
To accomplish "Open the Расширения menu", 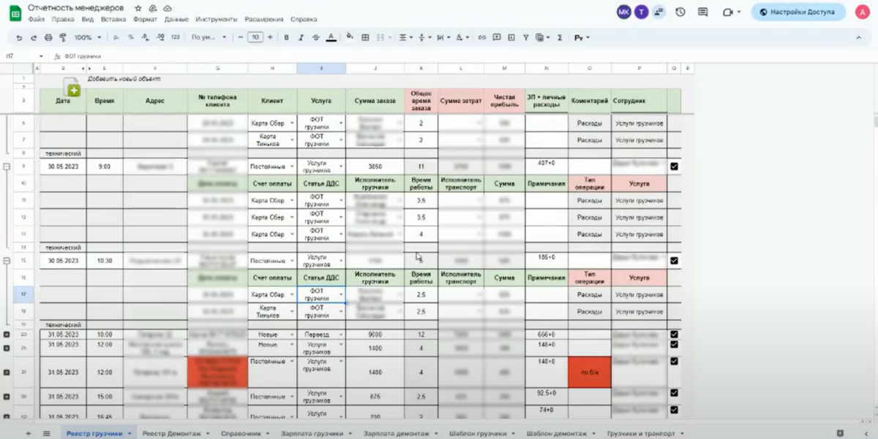I will [x=263, y=19].
